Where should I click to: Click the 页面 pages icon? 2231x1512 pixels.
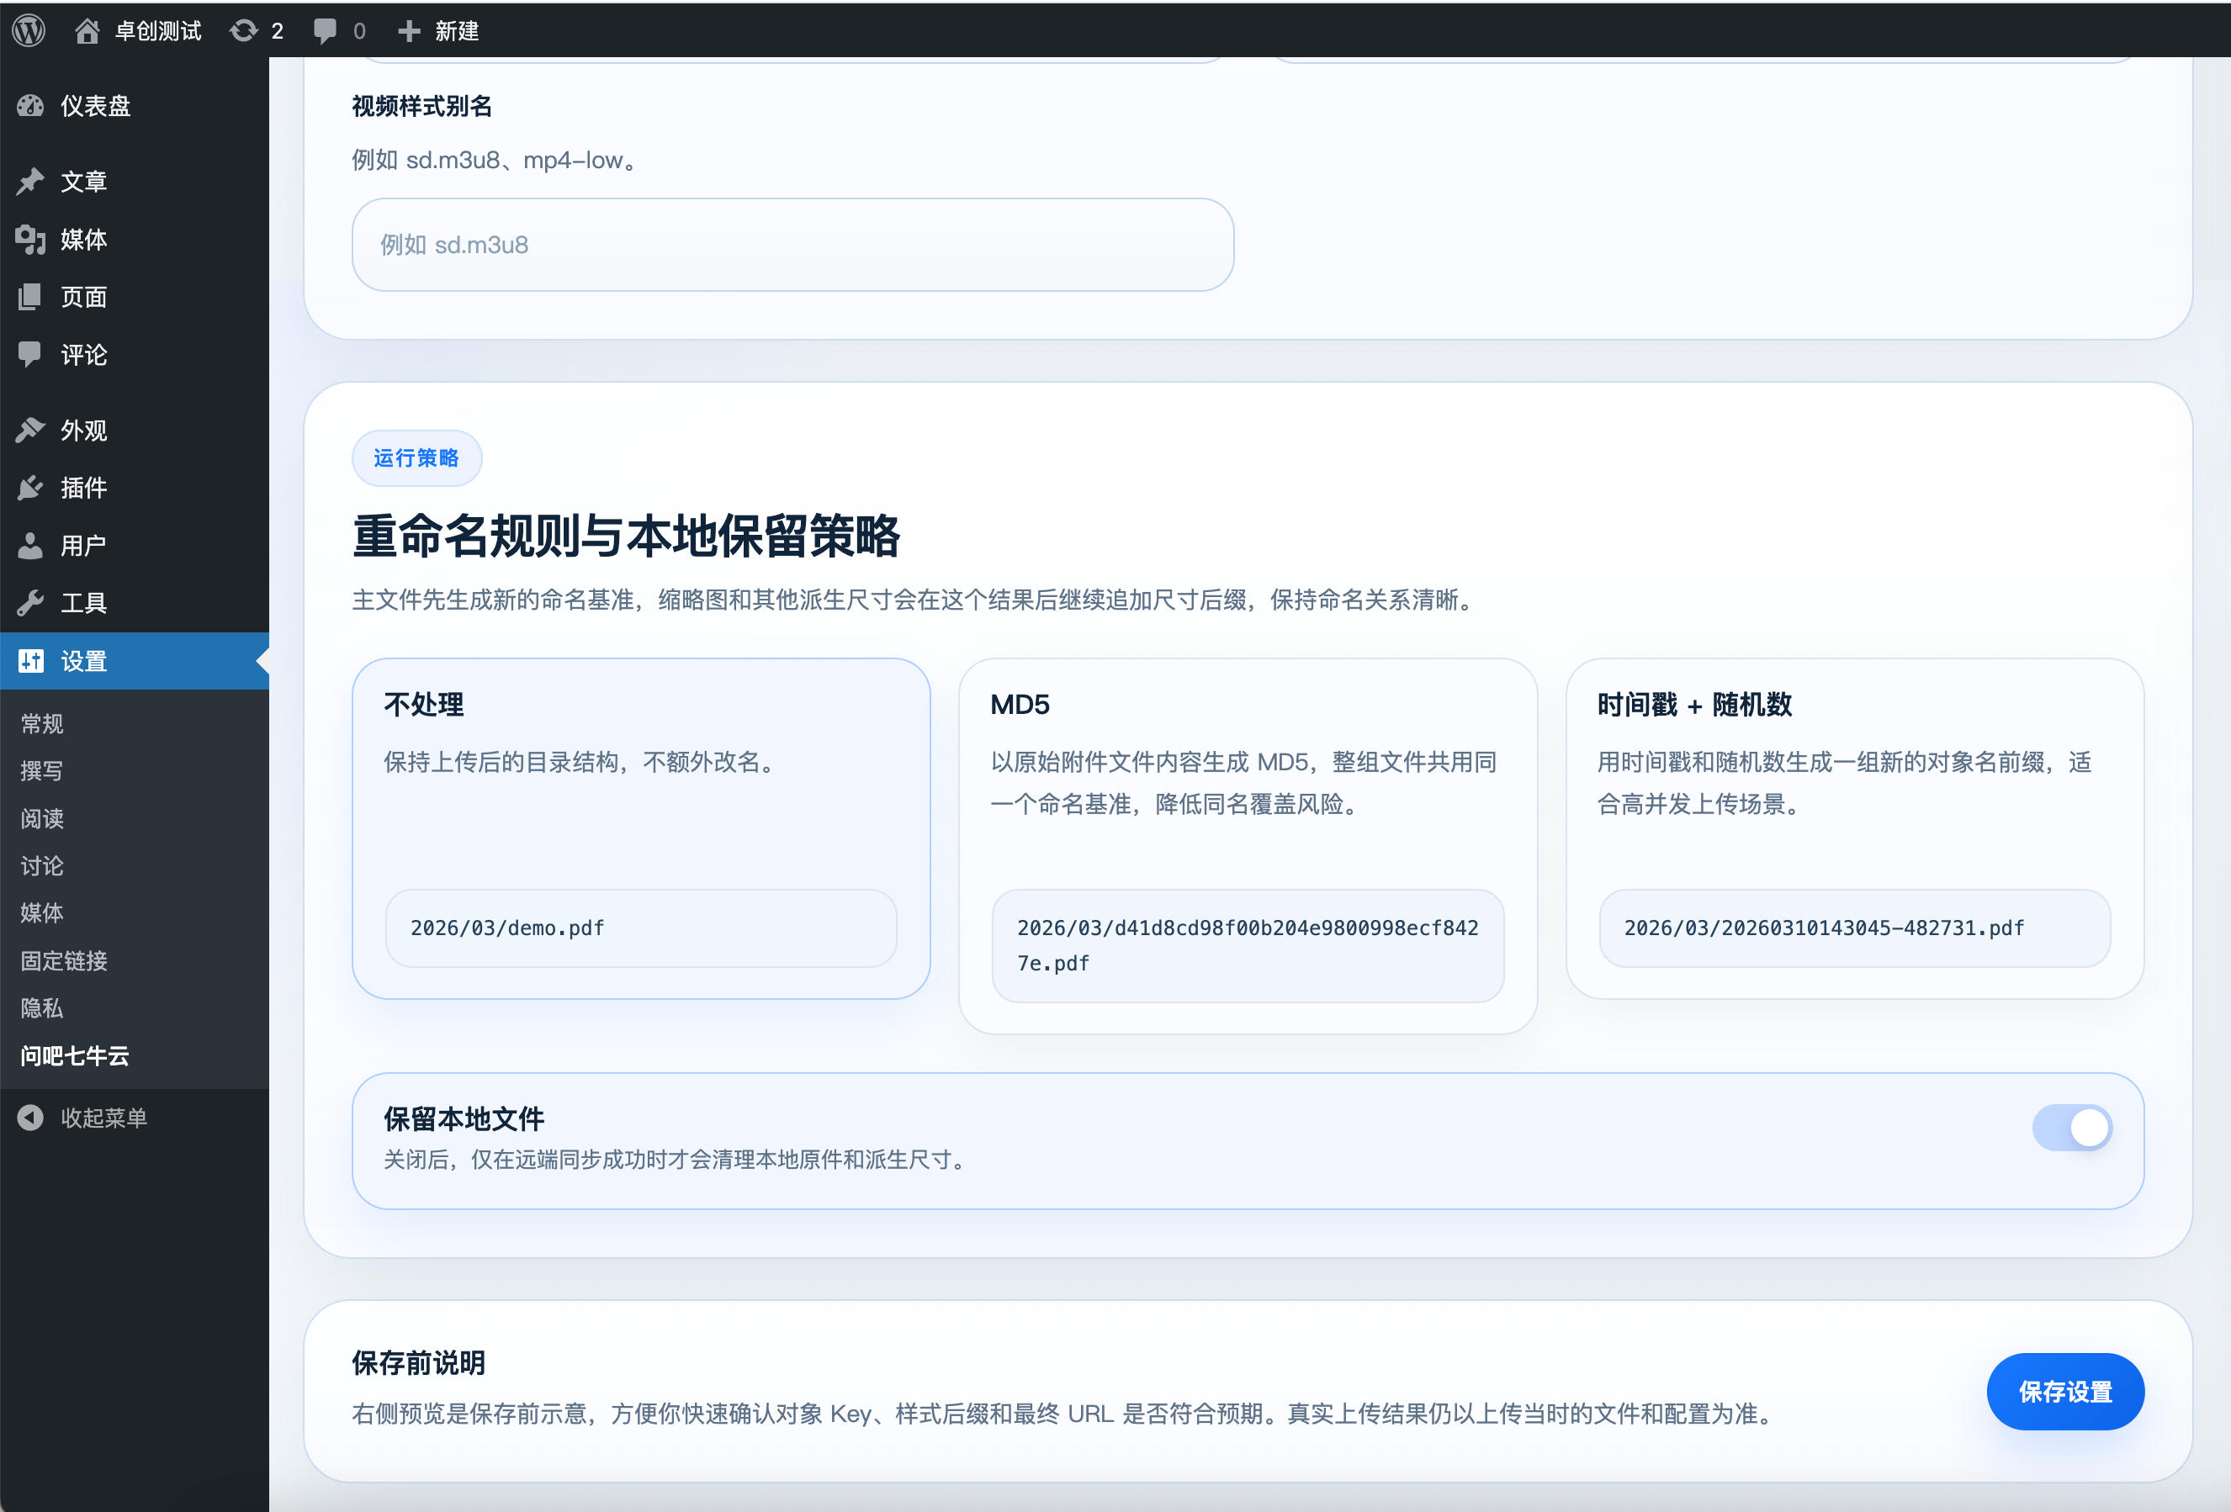pos(29,297)
